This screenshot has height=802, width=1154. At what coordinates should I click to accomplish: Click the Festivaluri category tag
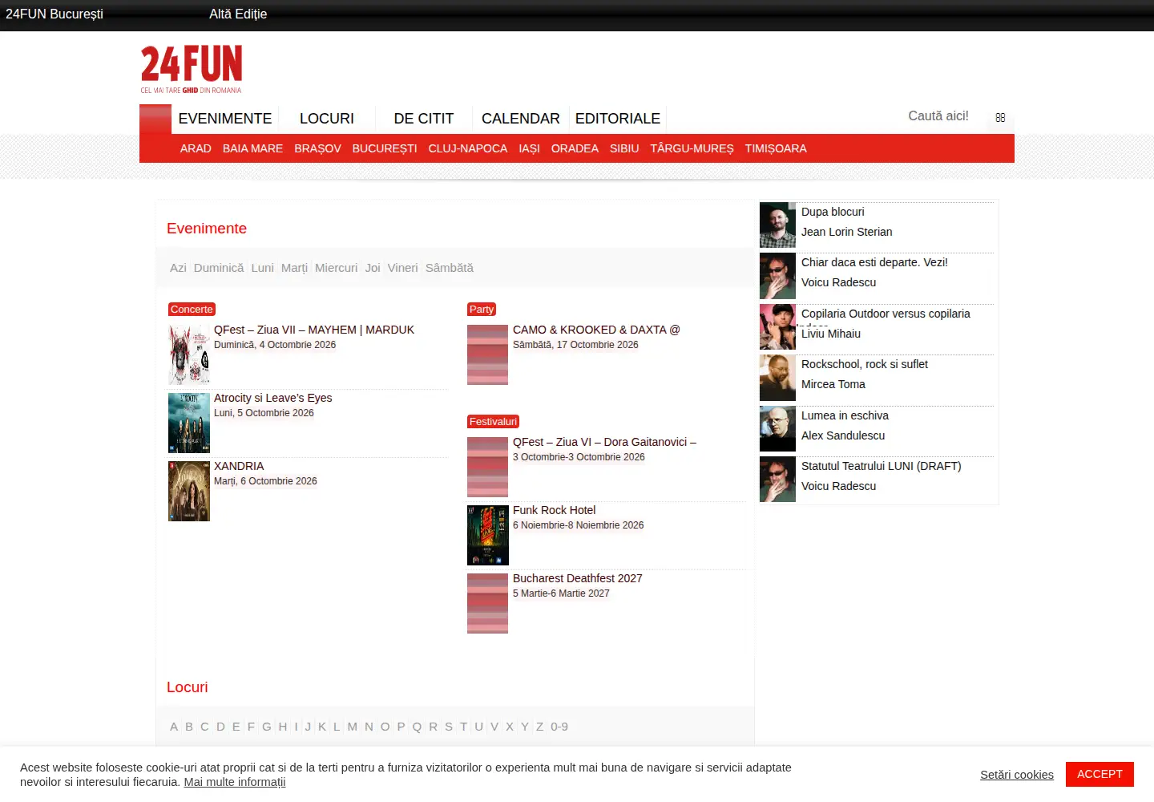click(x=493, y=422)
